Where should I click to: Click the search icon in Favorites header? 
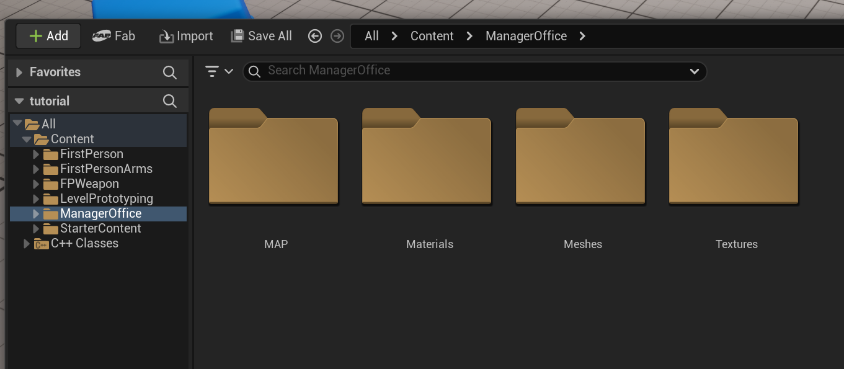169,73
